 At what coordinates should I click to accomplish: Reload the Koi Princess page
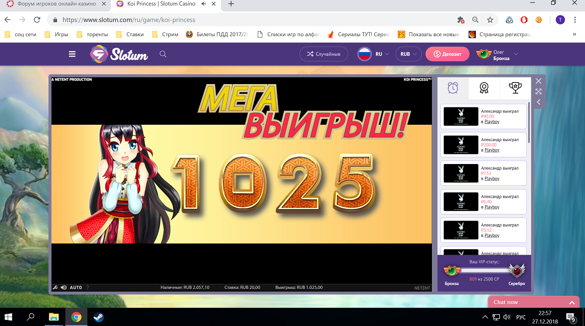pyautogui.click(x=37, y=20)
